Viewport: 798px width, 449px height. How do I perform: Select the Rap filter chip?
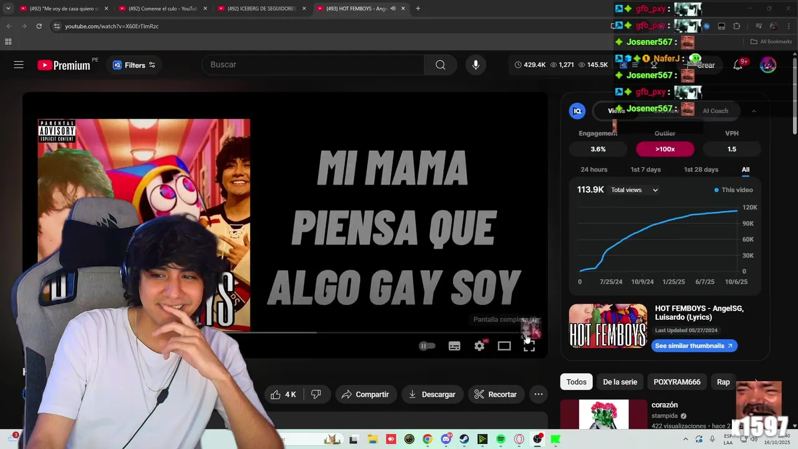pos(723,382)
